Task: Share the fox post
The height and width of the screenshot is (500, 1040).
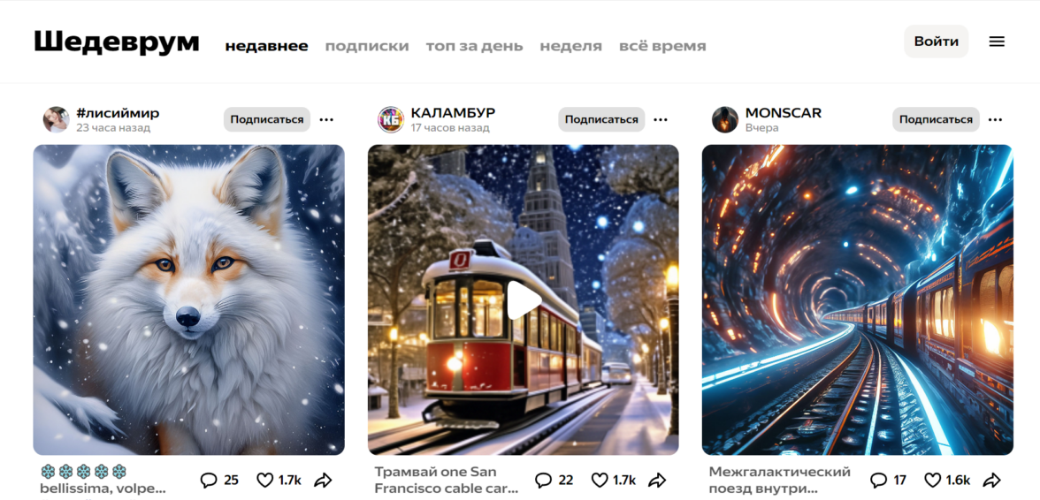Action: pyautogui.click(x=323, y=481)
